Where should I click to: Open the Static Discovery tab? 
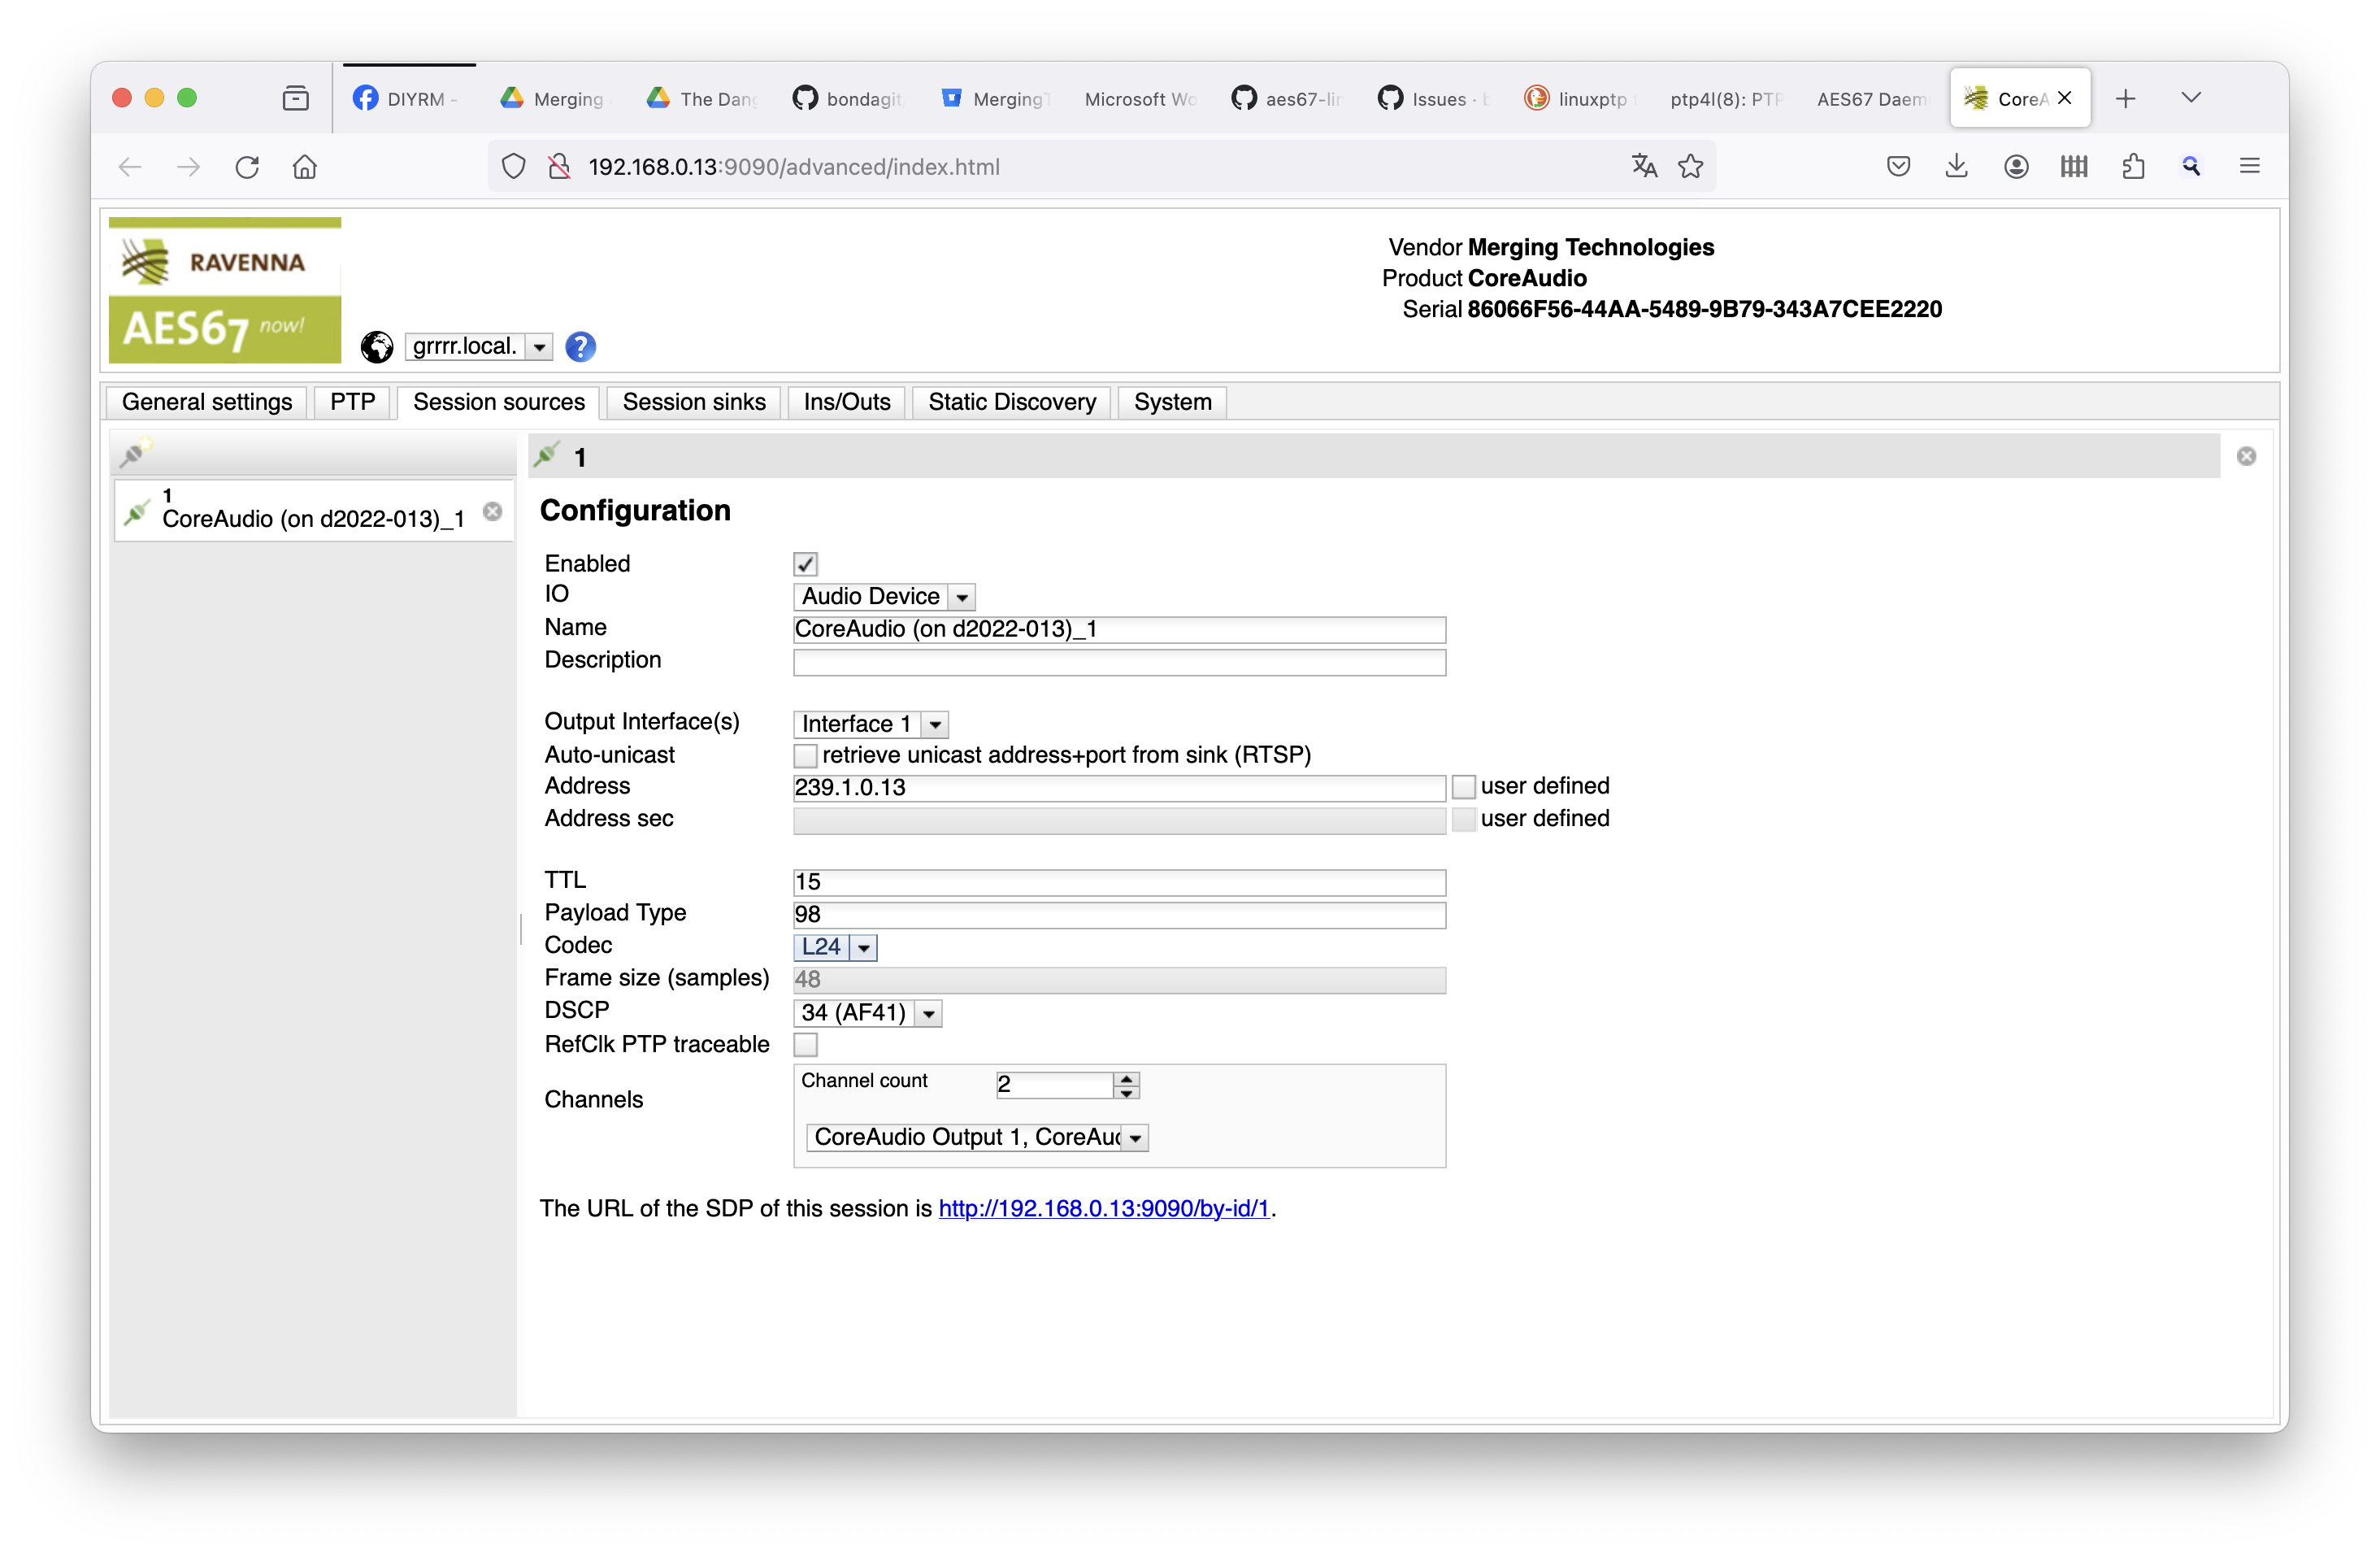pos(1011,402)
